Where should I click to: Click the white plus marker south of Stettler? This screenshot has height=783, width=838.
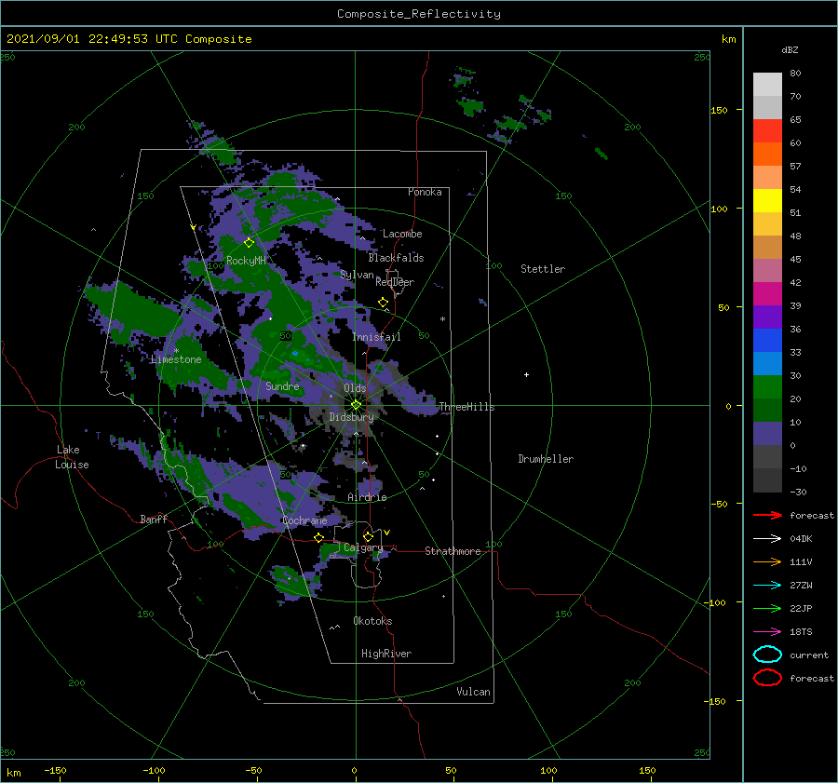click(x=526, y=374)
